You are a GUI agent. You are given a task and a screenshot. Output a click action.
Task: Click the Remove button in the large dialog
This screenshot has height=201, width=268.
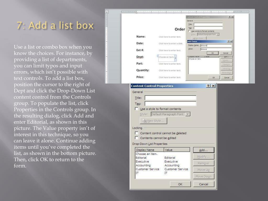click(203, 163)
